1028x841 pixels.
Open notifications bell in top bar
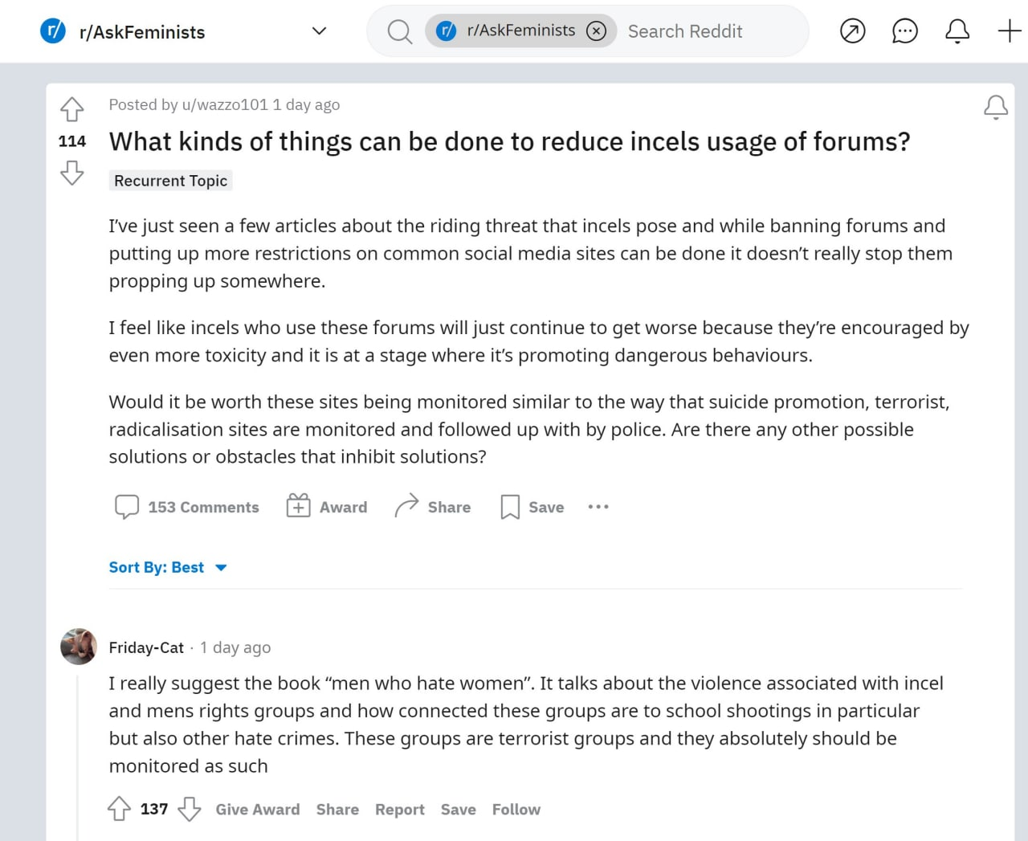click(957, 31)
